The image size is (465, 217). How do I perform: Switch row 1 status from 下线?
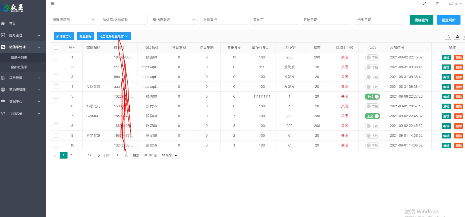[x=372, y=57]
